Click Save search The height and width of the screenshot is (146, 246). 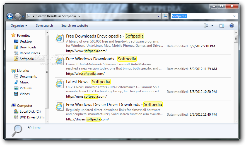click(44, 26)
